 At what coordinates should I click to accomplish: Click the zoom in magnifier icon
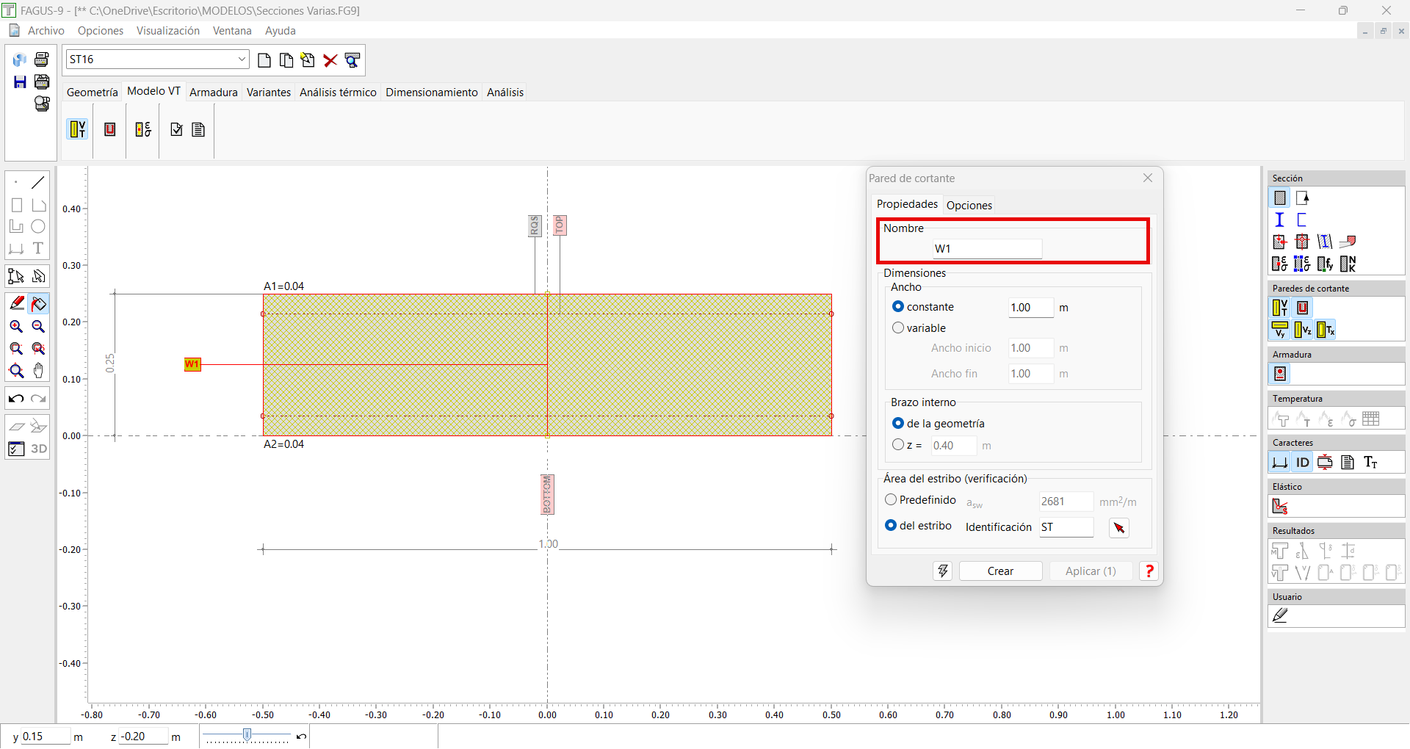pyautogui.click(x=16, y=327)
